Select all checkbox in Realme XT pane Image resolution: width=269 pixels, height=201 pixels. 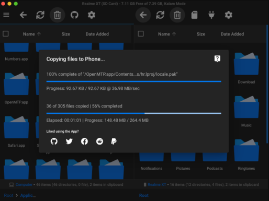click(141, 34)
